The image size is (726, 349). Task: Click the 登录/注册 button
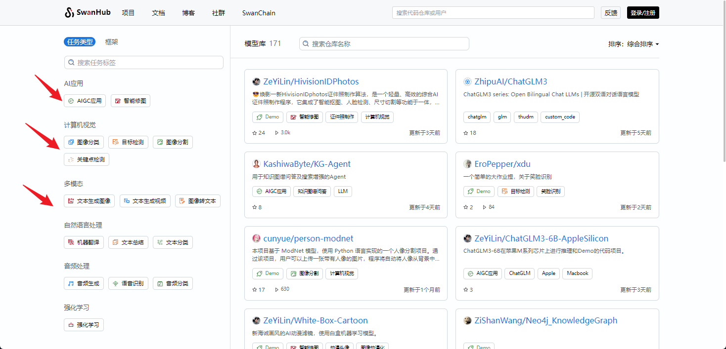(x=643, y=13)
